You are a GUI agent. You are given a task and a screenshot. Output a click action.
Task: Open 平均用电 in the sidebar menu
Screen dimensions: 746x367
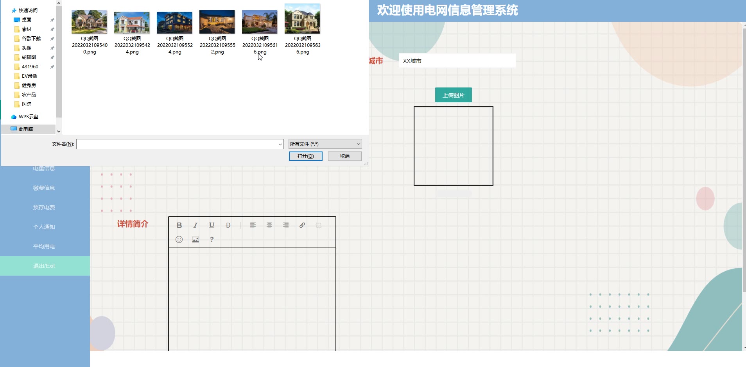(x=44, y=246)
